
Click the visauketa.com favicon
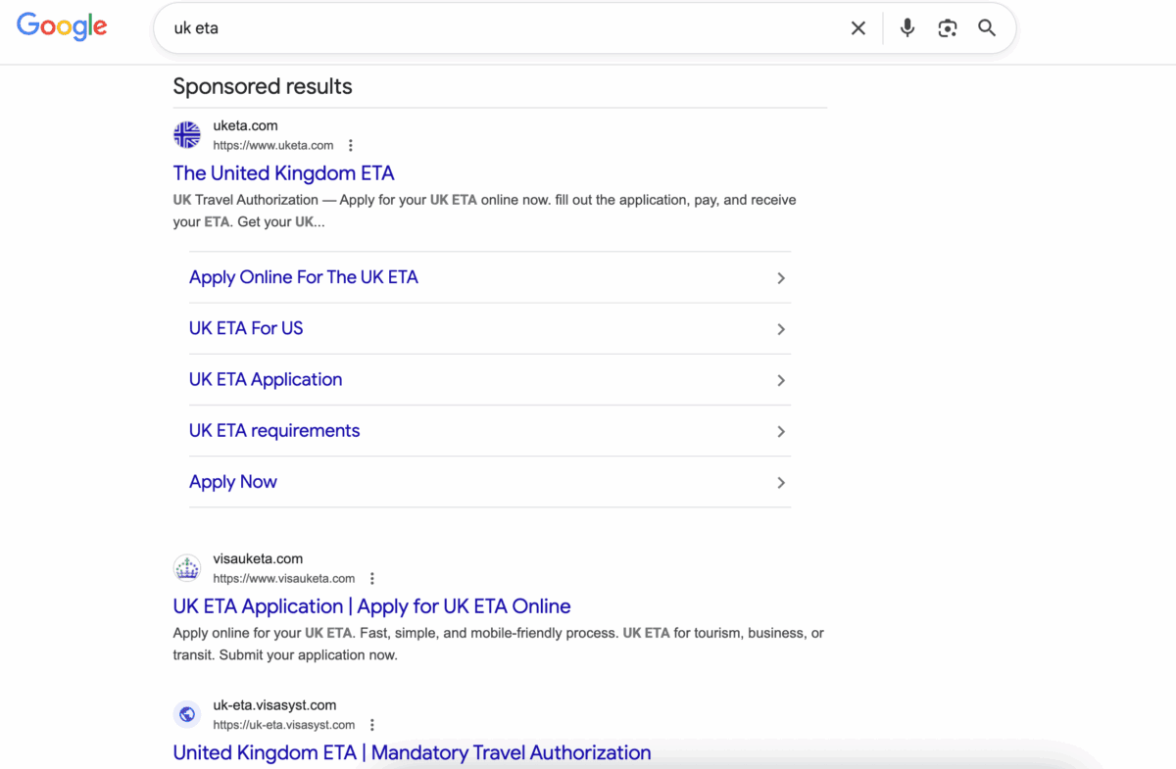point(186,567)
